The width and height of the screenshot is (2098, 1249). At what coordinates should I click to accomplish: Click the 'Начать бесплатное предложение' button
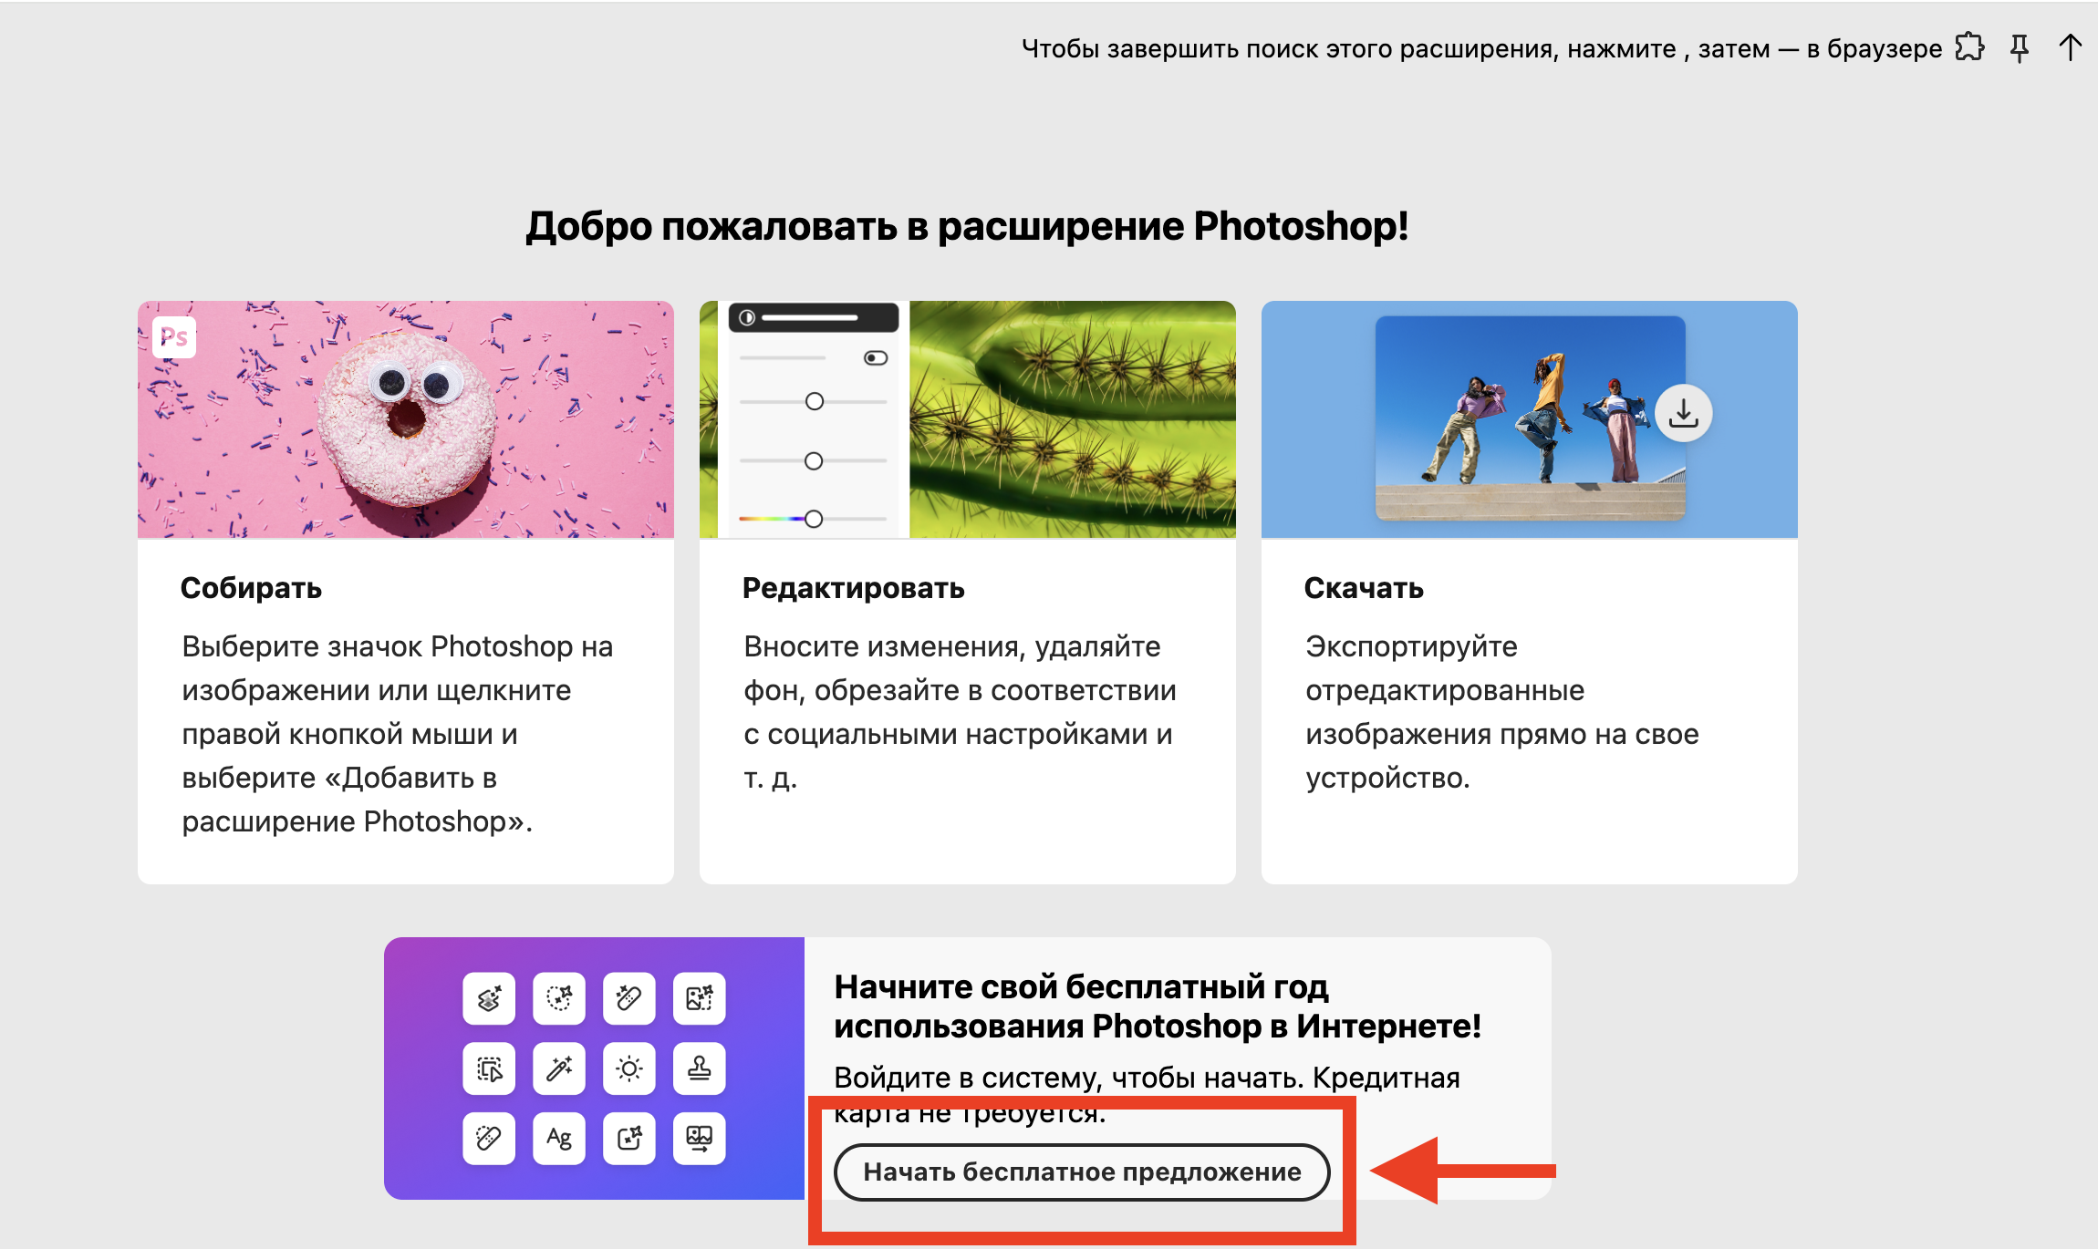pos(1081,1172)
